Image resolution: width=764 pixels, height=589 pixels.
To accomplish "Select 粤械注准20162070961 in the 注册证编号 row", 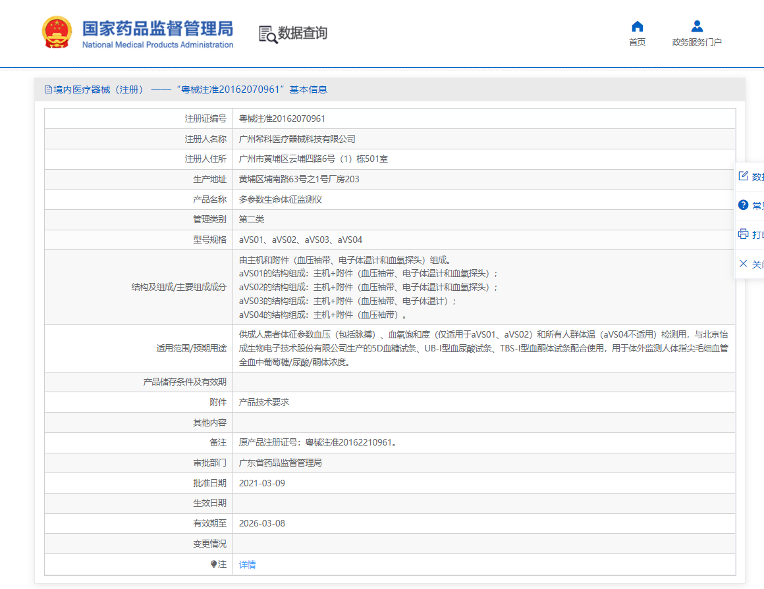I will coord(282,118).
